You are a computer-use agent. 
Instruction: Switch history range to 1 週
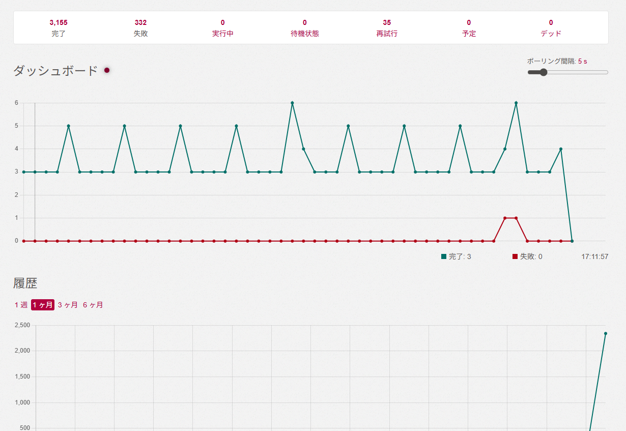21,305
